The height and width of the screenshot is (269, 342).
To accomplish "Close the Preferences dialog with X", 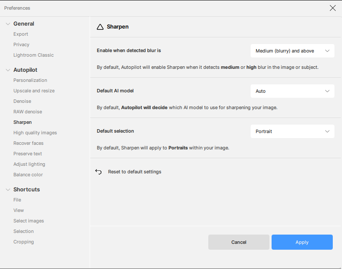I will 333,8.
